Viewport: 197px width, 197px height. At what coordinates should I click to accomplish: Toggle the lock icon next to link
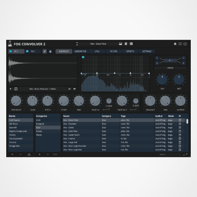[50, 51]
